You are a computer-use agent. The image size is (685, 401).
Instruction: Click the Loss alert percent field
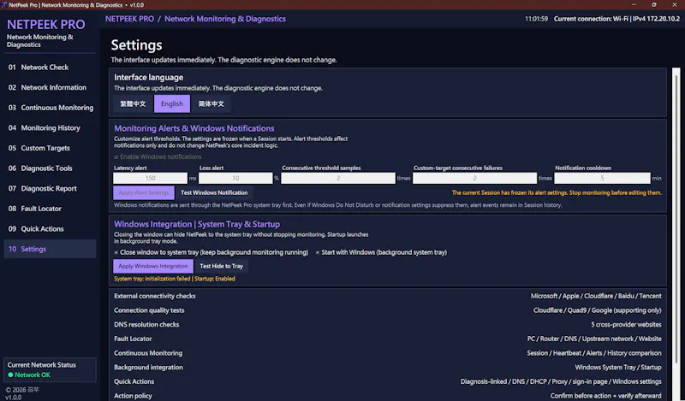tap(235, 178)
